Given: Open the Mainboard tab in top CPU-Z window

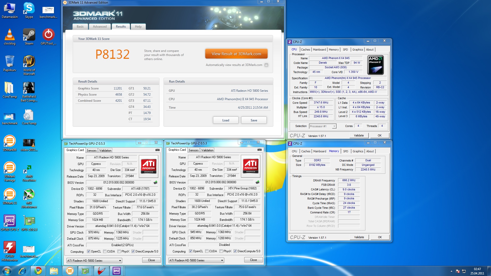Looking at the screenshot, I should coord(319,50).
